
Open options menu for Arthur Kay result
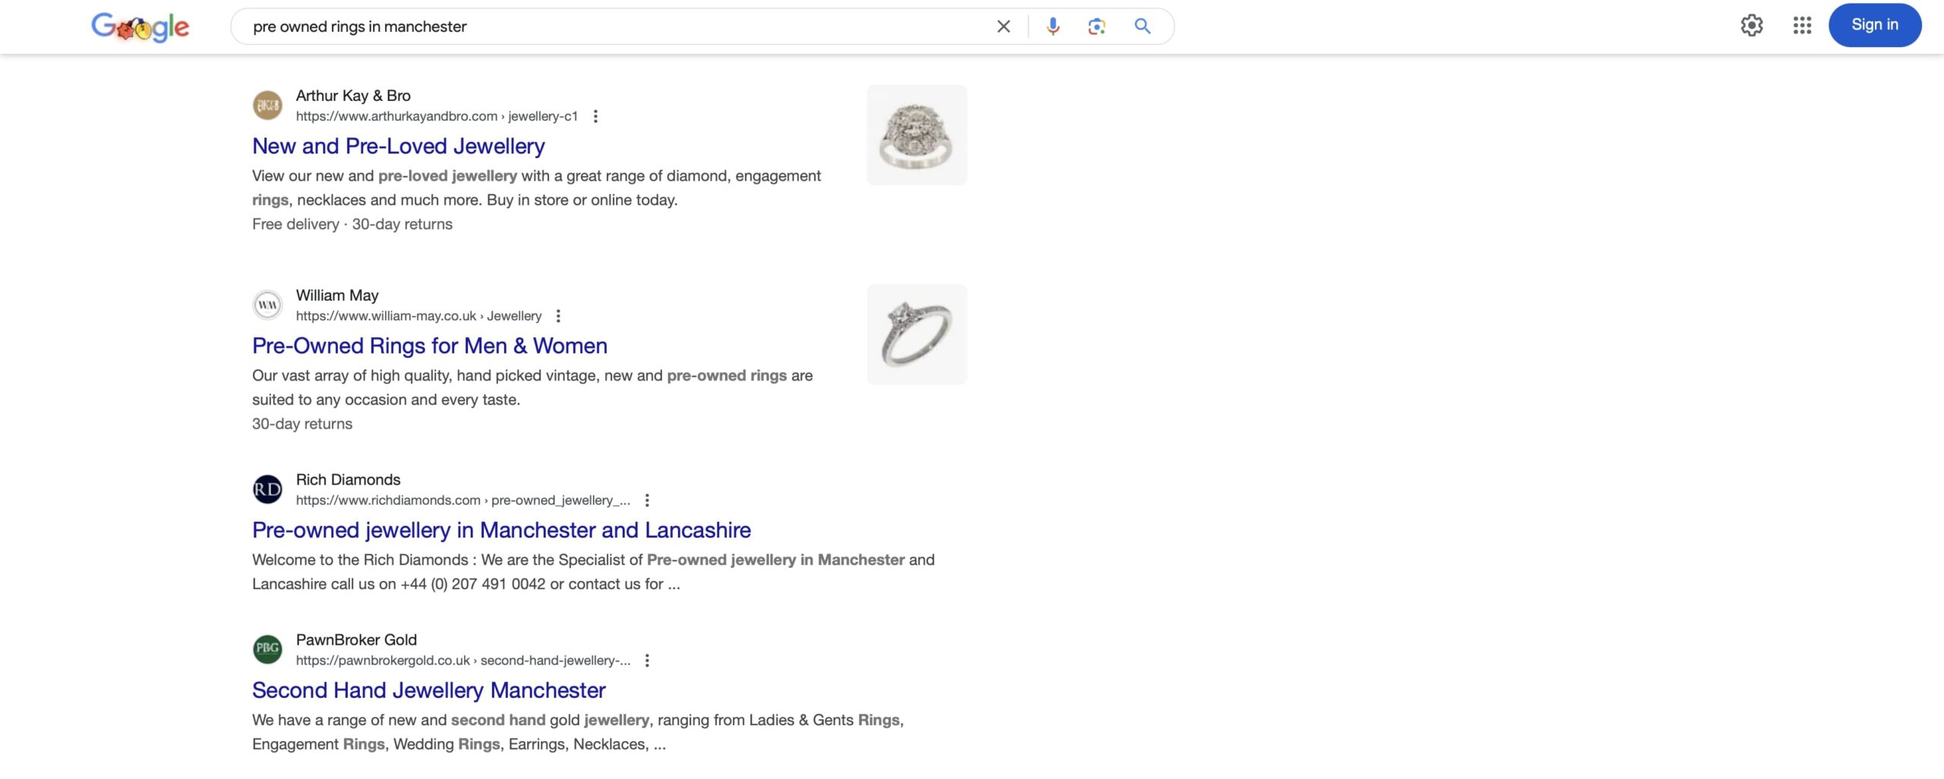point(595,116)
